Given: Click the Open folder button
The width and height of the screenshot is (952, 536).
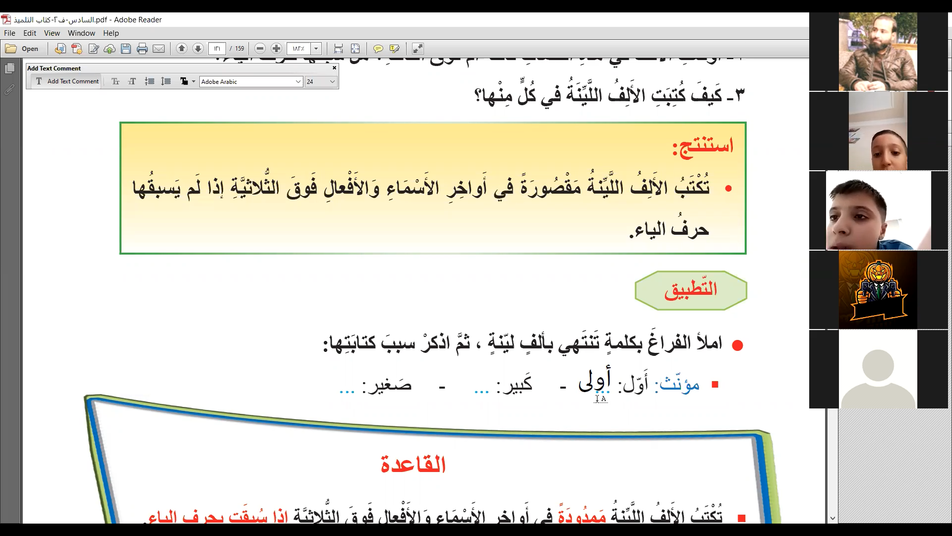Looking at the screenshot, I should (22, 49).
